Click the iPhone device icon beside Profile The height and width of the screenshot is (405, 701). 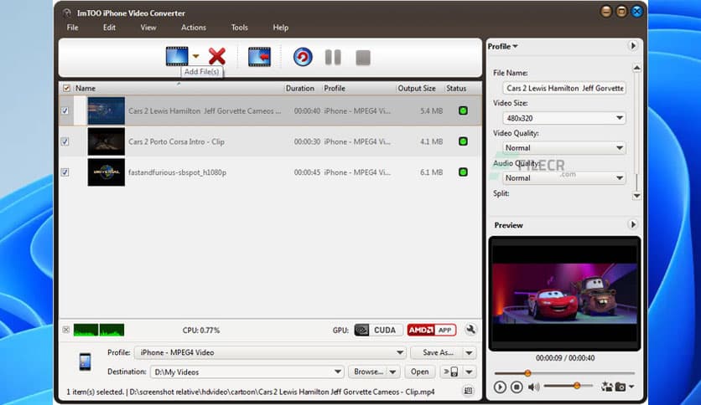pyautogui.click(x=85, y=361)
